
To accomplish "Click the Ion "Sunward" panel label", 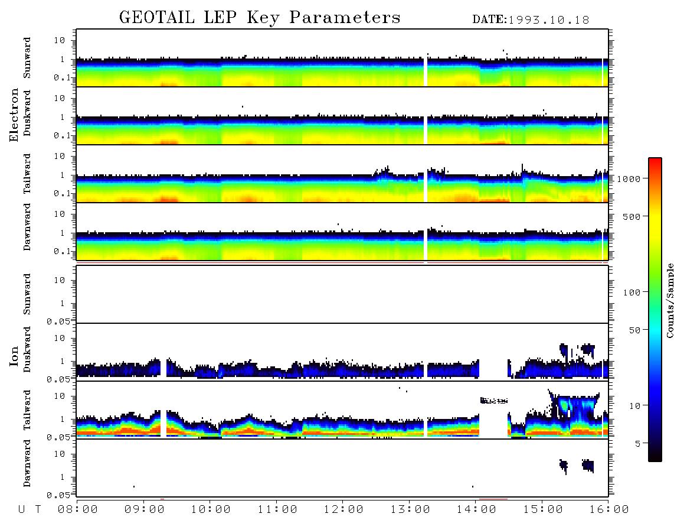I will [x=27, y=294].
